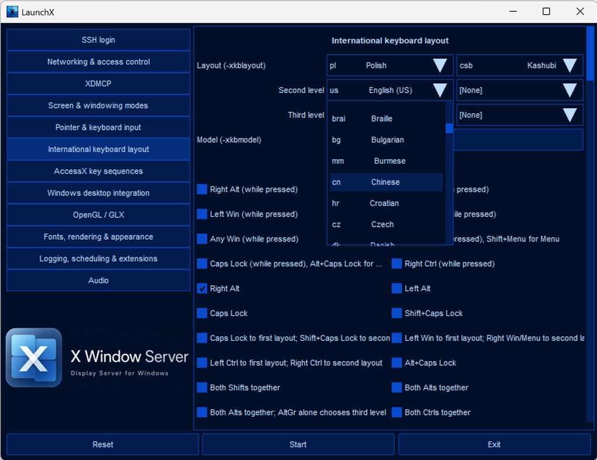This screenshot has width=597, height=460.
Task: Open the SSH login section
Action: [98, 40]
